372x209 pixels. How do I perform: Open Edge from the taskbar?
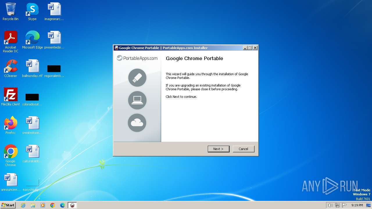point(62,205)
